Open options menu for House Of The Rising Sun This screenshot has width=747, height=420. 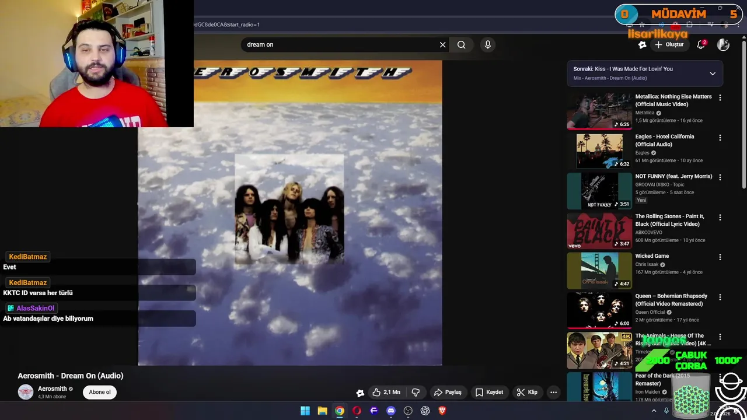[720, 337]
